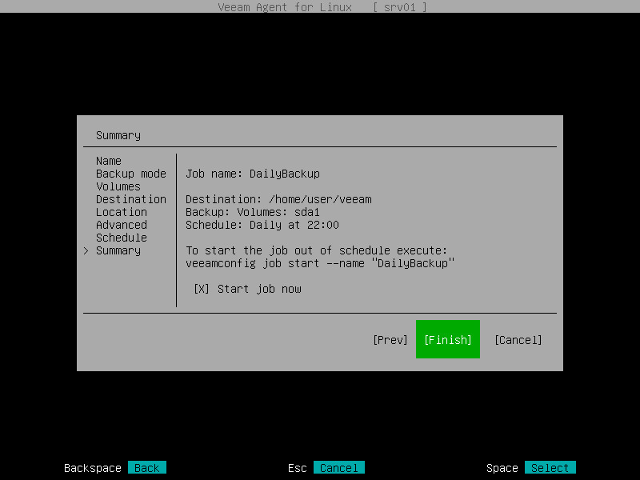
Task: Click the Finish button
Action: [448, 339]
